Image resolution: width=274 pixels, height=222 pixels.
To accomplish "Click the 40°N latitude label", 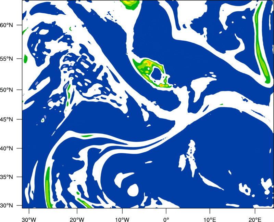I will (x=7, y=149).
